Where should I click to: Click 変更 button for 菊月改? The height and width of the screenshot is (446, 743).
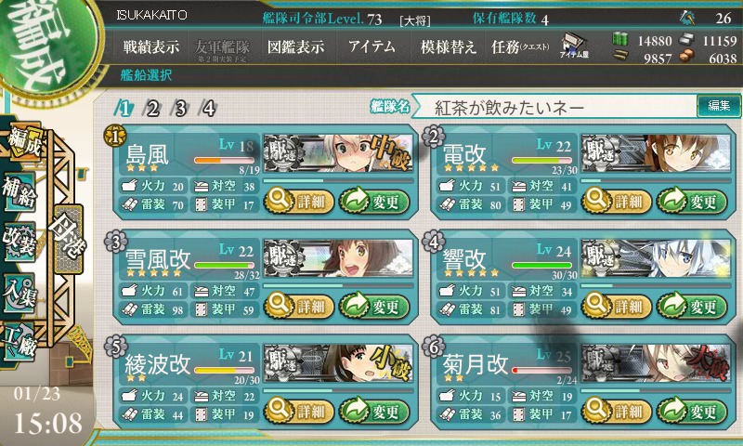click(x=692, y=411)
